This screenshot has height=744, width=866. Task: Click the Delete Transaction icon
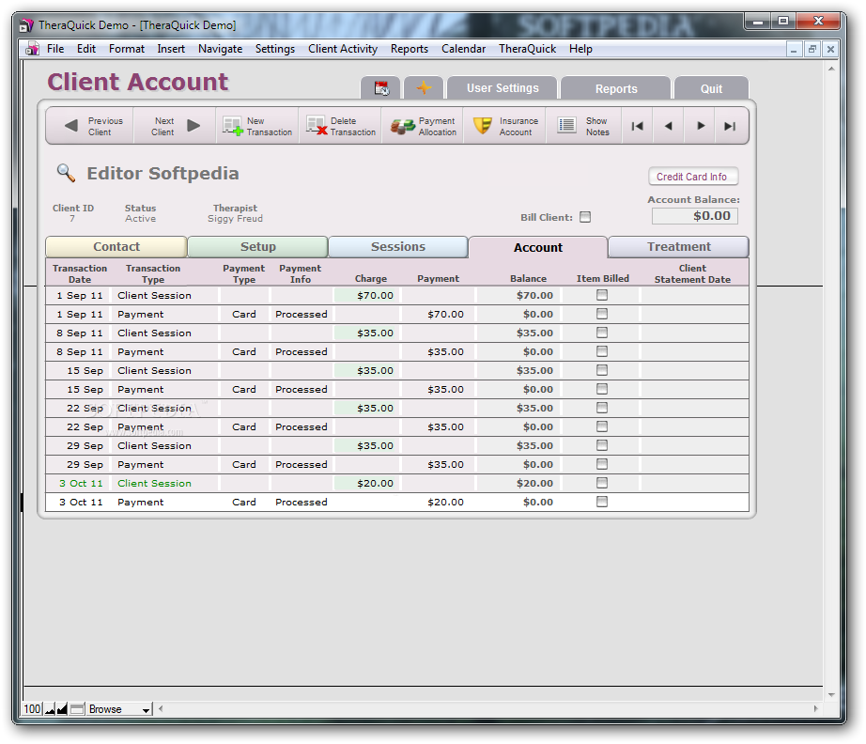pos(317,126)
